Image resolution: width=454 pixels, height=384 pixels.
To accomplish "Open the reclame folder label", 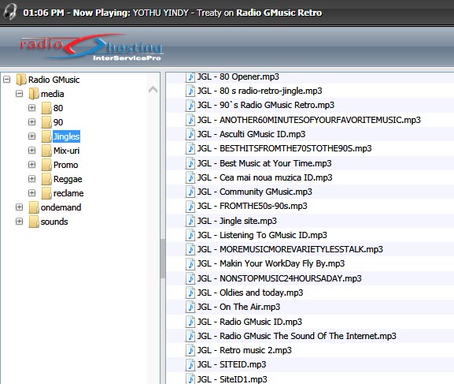I will coord(68,193).
